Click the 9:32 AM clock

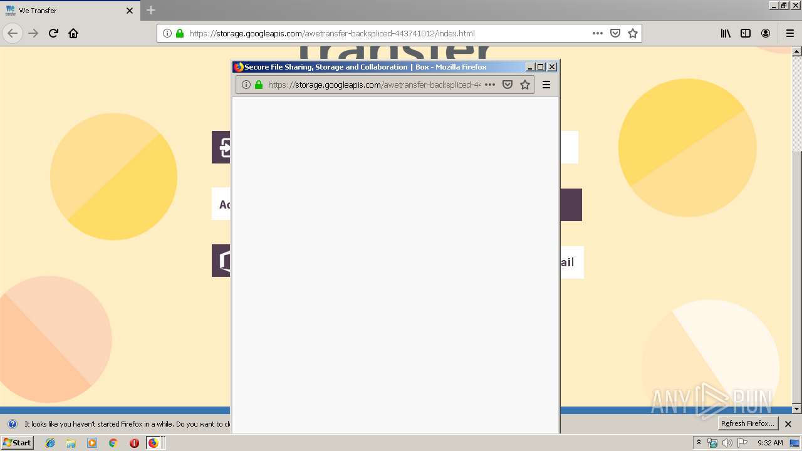point(770,443)
